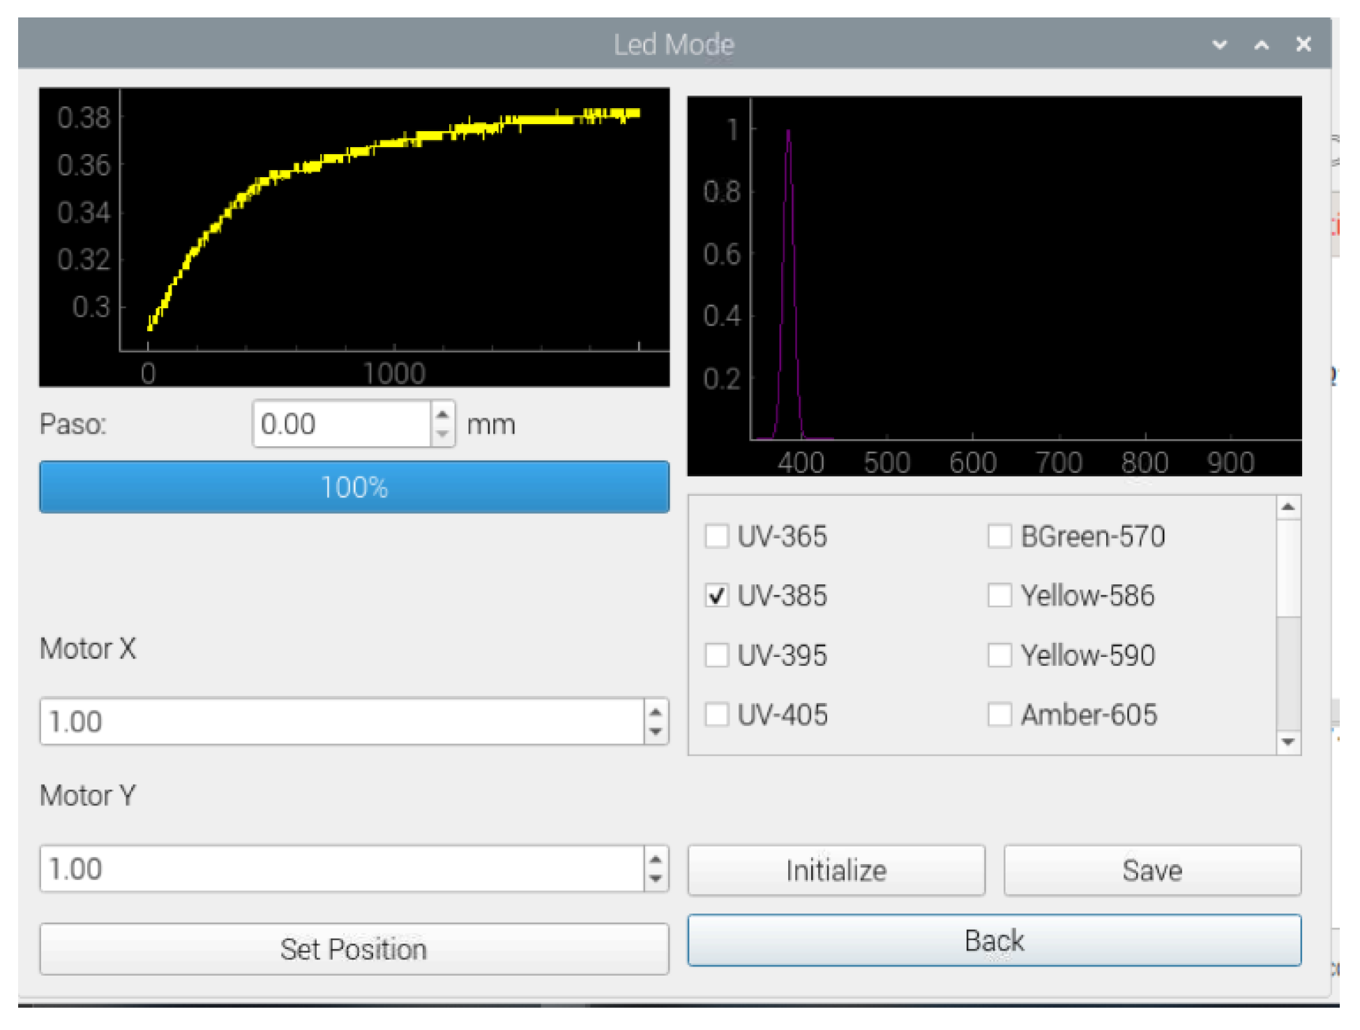Image resolution: width=1360 pixels, height=1030 pixels.
Task: Uncheck the UV-385 LED checkbox
Action: (x=716, y=596)
